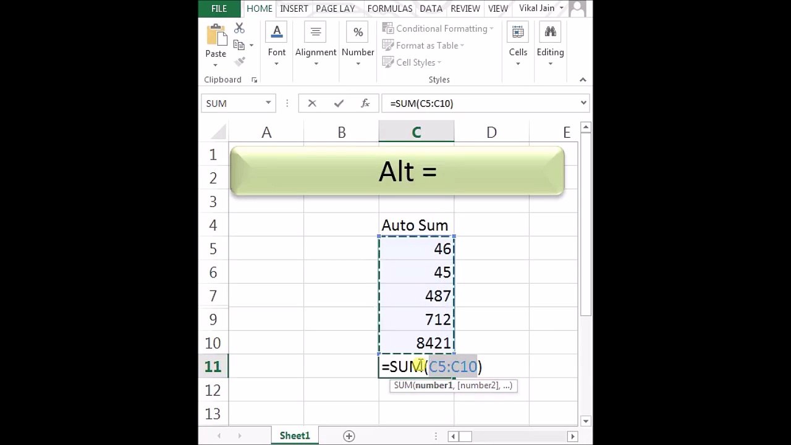791x445 pixels.
Task: Click the select-all corner triangle
Action: (219, 132)
